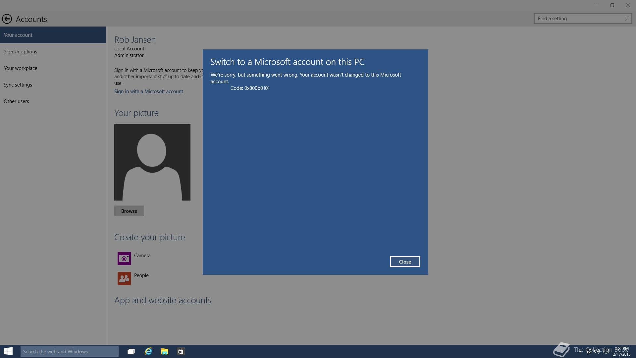
Task: Open the Other users section
Action: pos(16,101)
